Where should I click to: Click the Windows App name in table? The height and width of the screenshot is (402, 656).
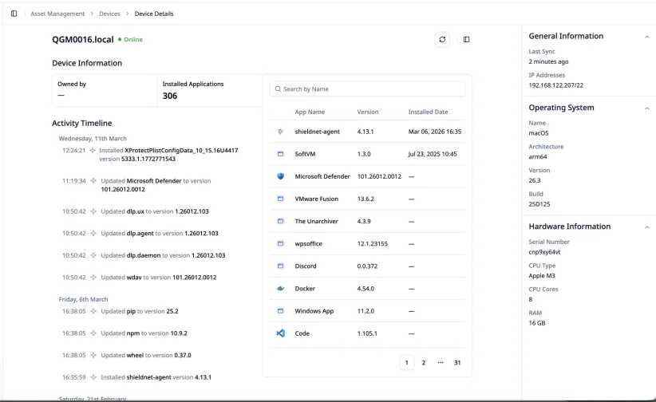pyautogui.click(x=314, y=311)
